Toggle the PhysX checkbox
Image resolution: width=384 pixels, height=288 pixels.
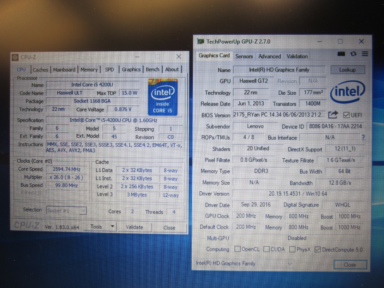(x=292, y=249)
